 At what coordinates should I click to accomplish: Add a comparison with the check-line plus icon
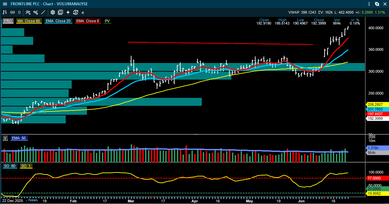click(x=36, y=12)
